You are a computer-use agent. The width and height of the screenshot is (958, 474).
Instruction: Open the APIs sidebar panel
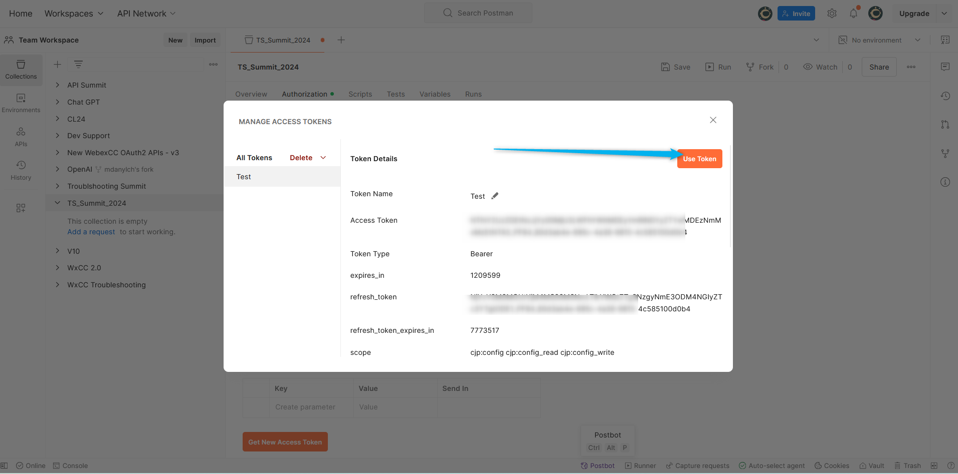pos(21,137)
